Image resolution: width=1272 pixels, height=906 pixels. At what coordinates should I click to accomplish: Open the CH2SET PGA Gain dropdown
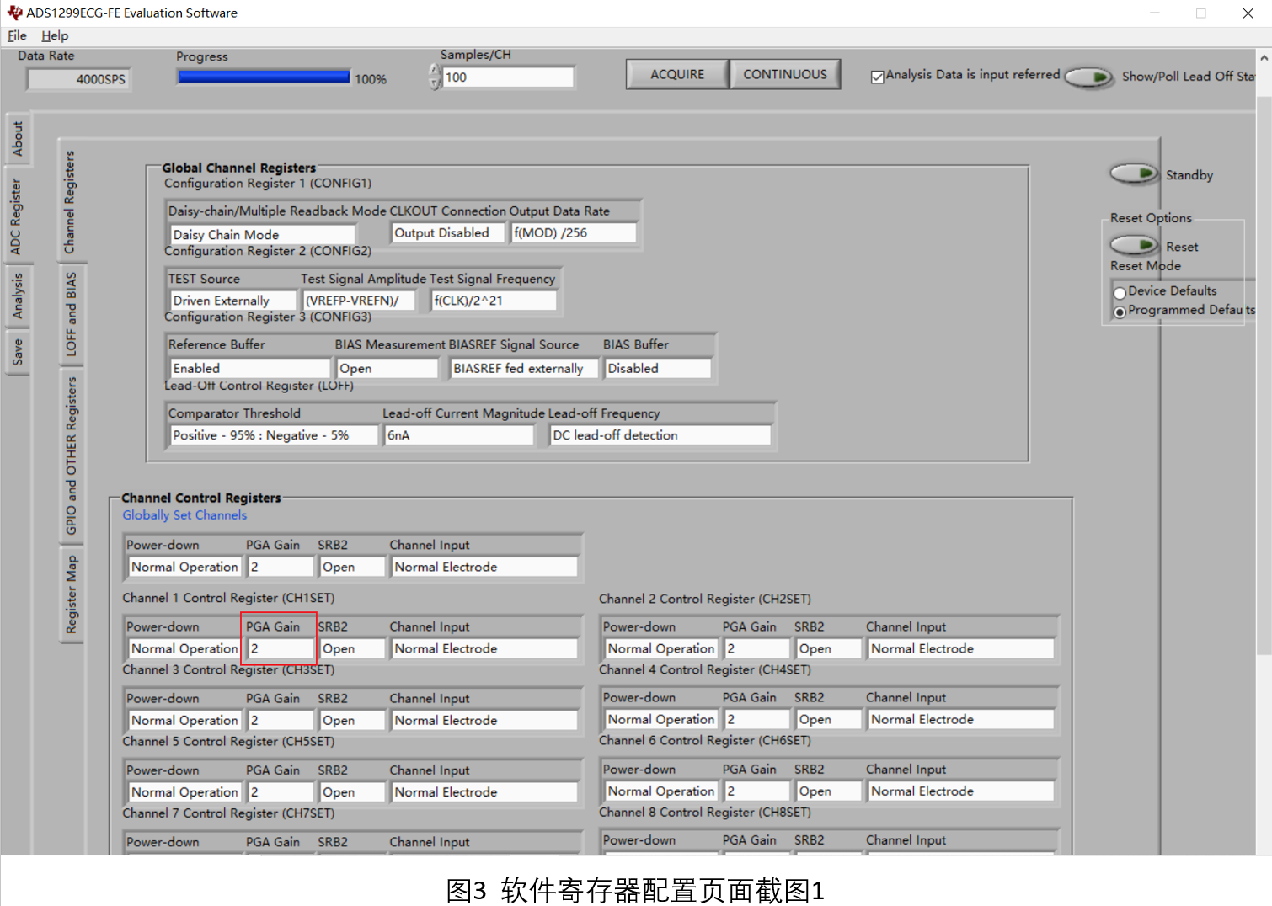tap(757, 648)
